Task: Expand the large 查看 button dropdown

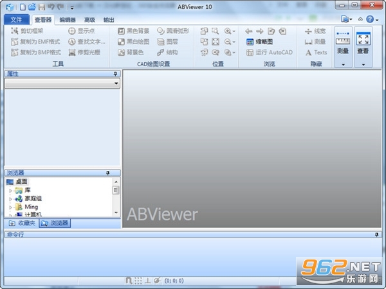Action: (x=363, y=65)
